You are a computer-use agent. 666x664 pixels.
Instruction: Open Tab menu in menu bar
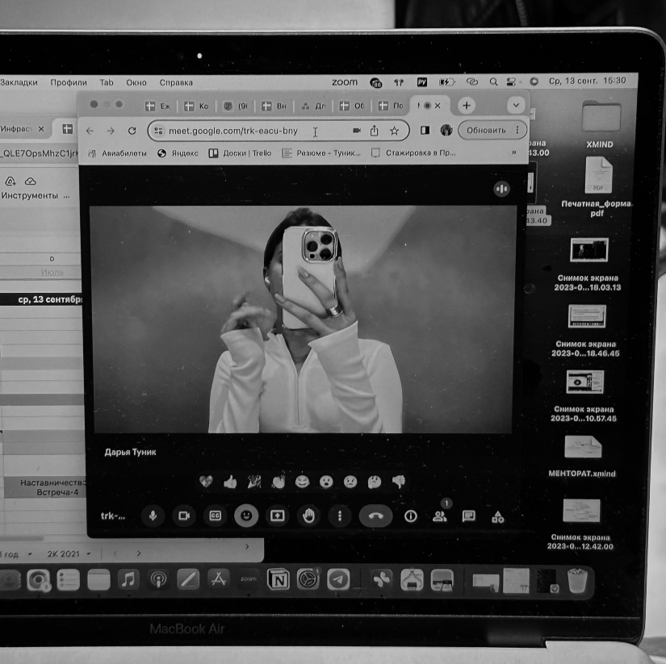(107, 82)
